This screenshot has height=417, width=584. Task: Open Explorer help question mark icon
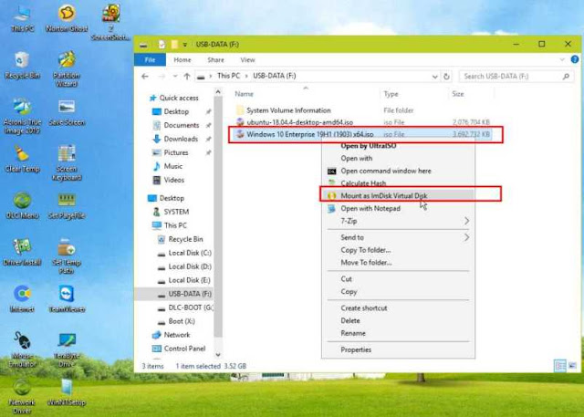(575, 59)
